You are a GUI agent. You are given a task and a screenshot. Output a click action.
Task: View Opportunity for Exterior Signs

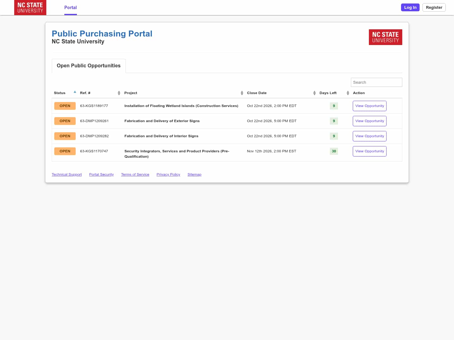pyautogui.click(x=370, y=121)
